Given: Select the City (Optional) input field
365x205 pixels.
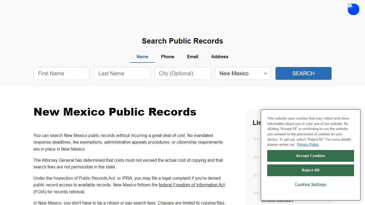Looking at the screenshot, I should pos(182,73).
